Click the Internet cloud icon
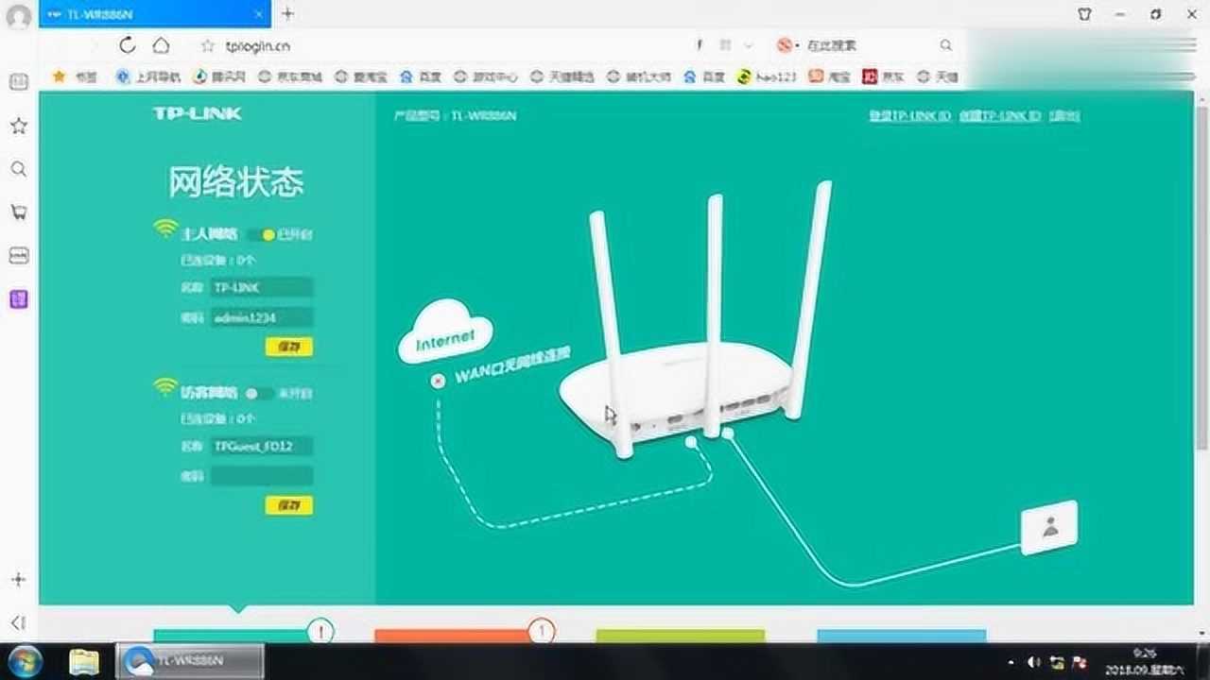Image resolution: width=1210 pixels, height=680 pixels. [444, 332]
